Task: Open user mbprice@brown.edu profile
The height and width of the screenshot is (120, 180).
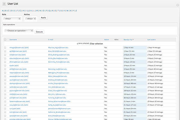Action: pyautogui.click(x=17, y=73)
